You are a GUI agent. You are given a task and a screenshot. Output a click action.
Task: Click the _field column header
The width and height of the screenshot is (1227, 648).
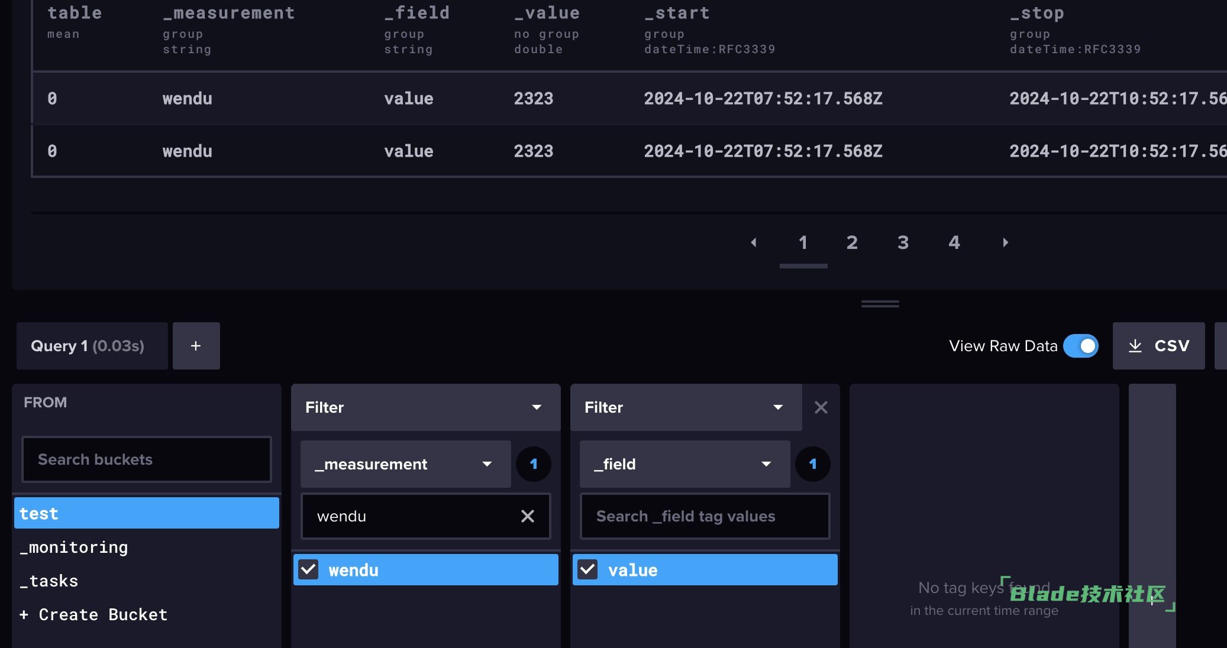pos(417,13)
